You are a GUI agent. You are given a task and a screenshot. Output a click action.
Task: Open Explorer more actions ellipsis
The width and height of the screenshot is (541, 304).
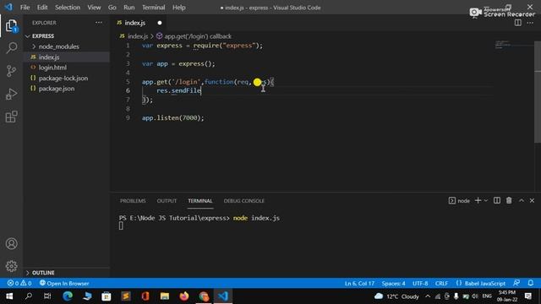(99, 23)
